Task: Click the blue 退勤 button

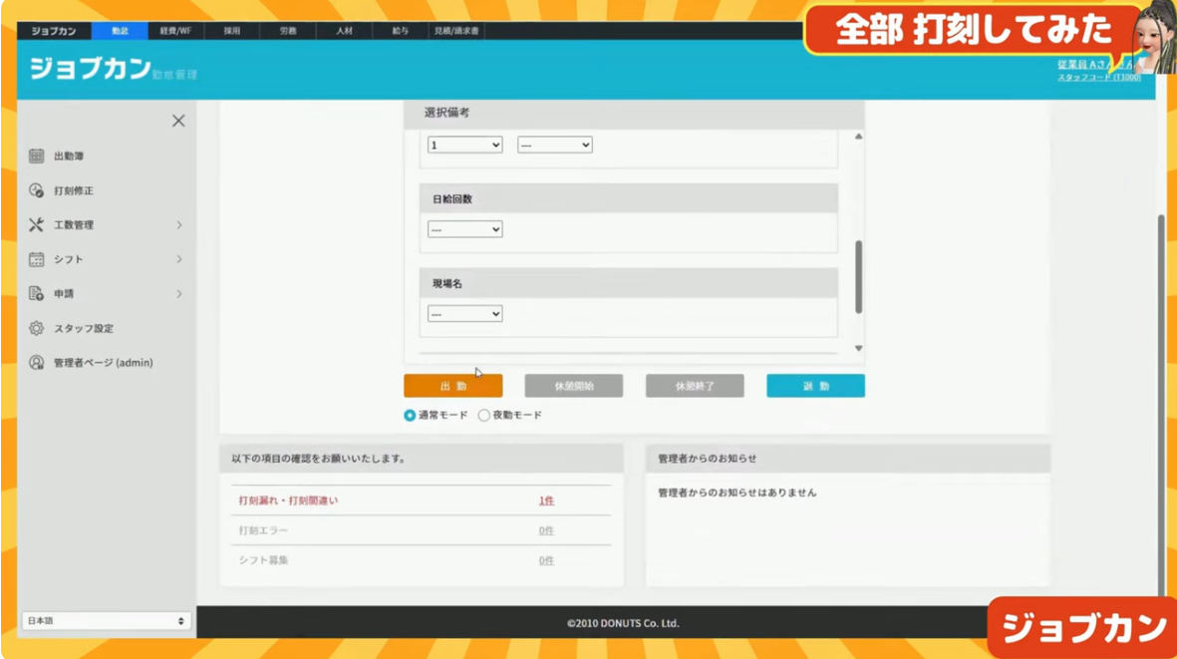Action: point(816,386)
